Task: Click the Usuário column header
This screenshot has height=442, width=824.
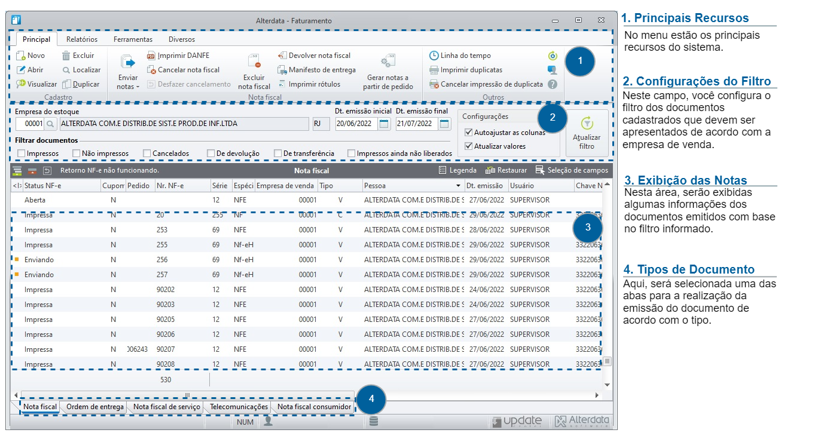Action: [x=541, y=186]
